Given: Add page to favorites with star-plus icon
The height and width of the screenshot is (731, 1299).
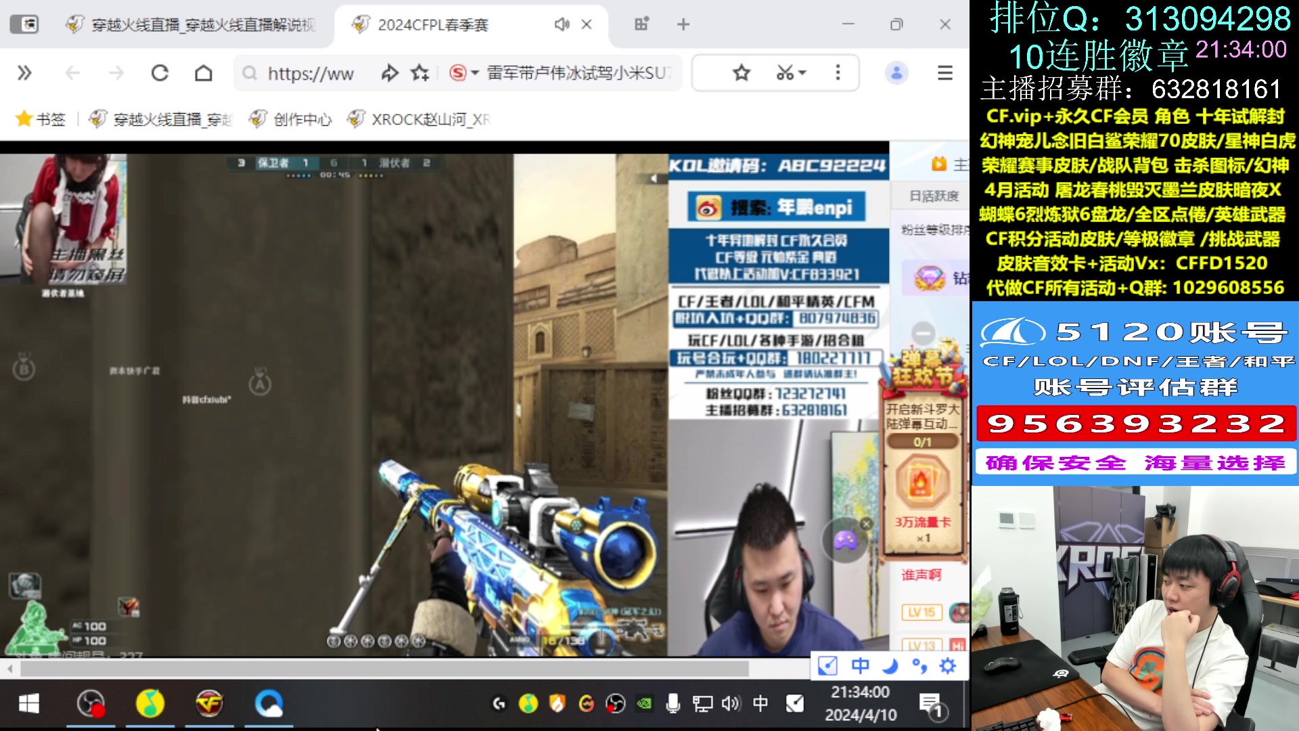Looking at the screenshot, I should pyautogui.click(x=420, y=73).
